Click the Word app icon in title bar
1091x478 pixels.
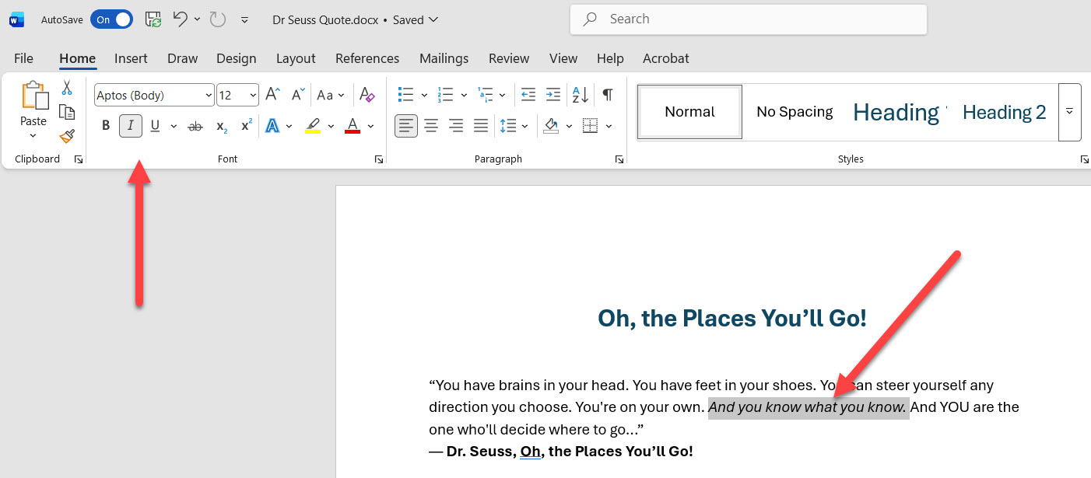pyautogui.click(x=16, y=20)
